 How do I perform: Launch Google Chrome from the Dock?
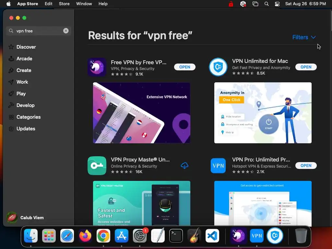[x=103, y=236]
